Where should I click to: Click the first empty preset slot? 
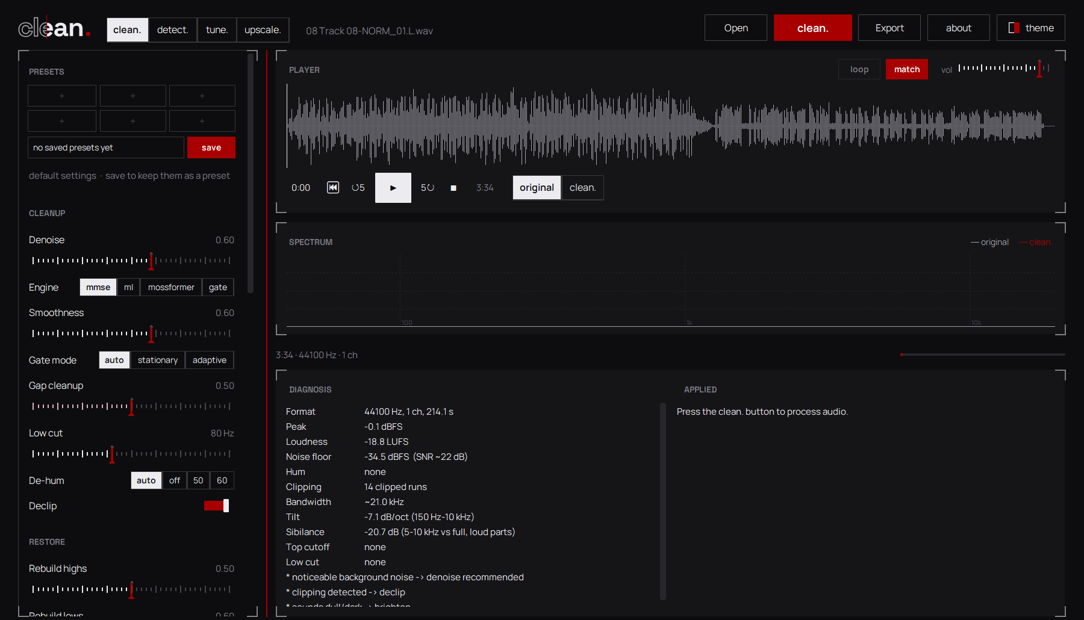(x=62, y=96)
